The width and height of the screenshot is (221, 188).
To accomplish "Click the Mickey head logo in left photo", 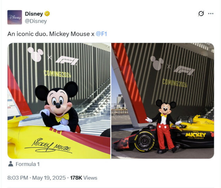I will coord(36,54).
